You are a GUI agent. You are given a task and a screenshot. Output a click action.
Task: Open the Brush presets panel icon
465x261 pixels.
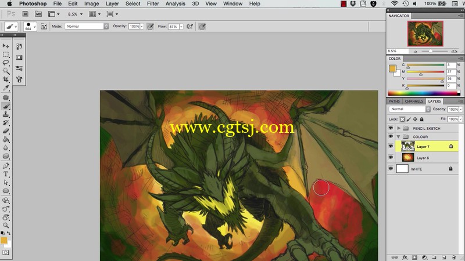(19, 68)
